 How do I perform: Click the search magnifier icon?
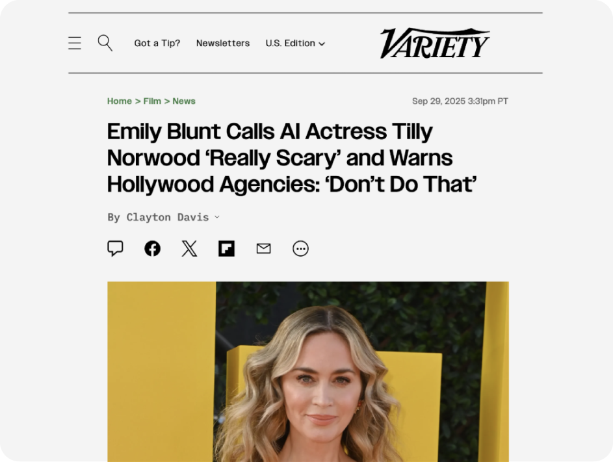click(105, 43)
